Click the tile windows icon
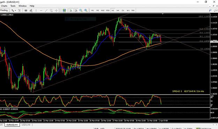This screenshot has width=218, height=129. click(64, 10)
